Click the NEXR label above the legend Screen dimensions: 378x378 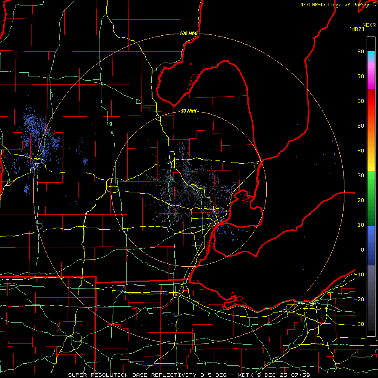[x=369, y=25]
